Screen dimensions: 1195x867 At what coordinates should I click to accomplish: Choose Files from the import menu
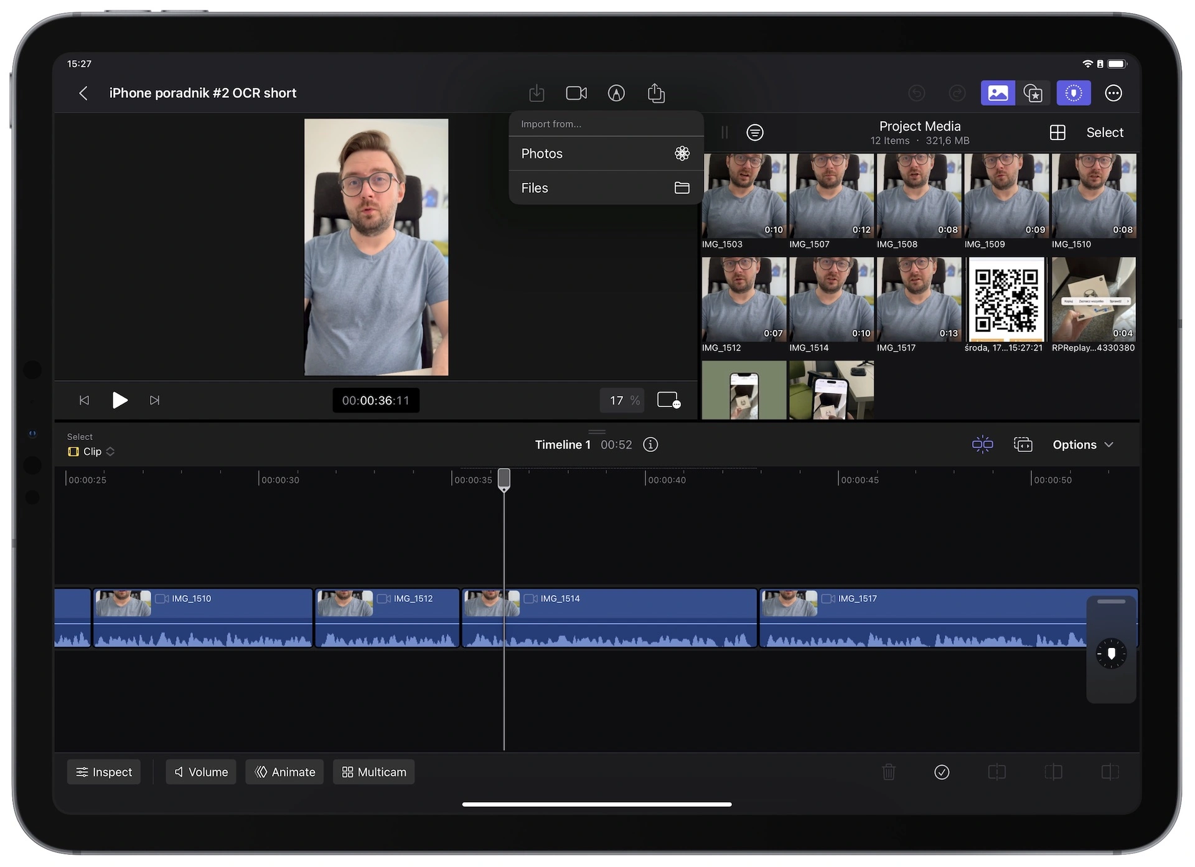coord(606,188)
